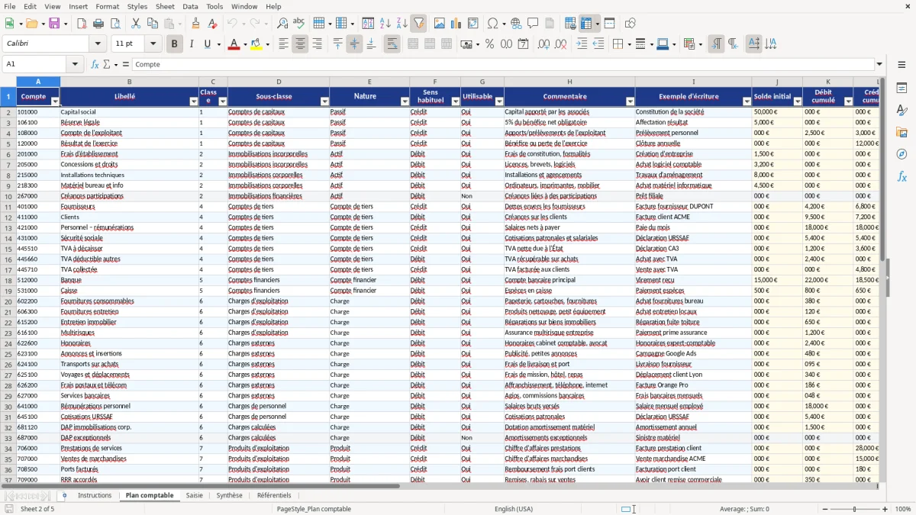Click the Select All corner button
The height and width of the screenshot is (515, 916).
[8, 82]
